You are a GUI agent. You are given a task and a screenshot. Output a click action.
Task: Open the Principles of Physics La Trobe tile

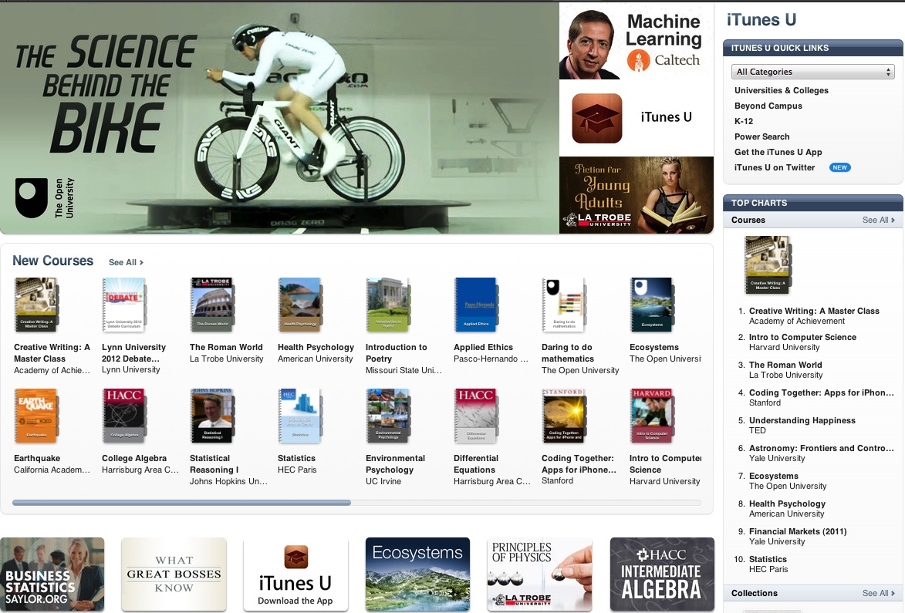[539, 574]
